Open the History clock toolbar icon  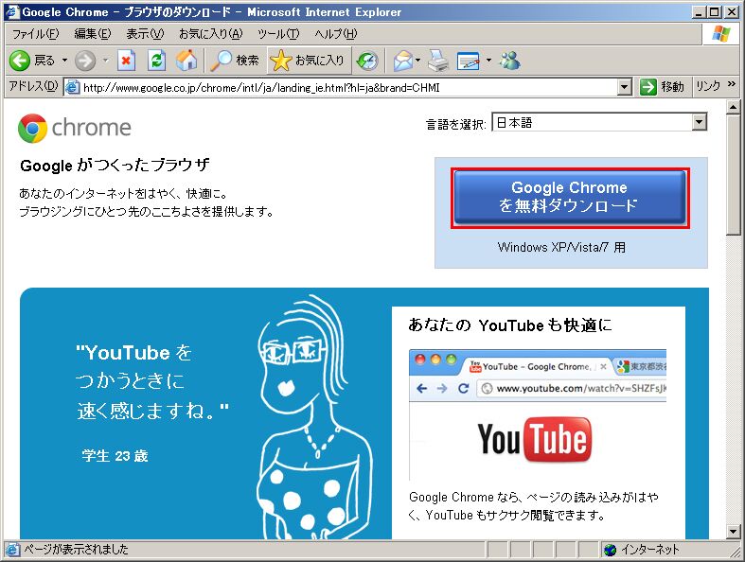pos(367,61)
